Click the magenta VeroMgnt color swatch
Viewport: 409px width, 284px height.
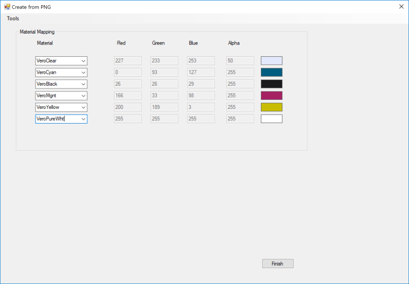pyautogui.click(x=272, y=96)
